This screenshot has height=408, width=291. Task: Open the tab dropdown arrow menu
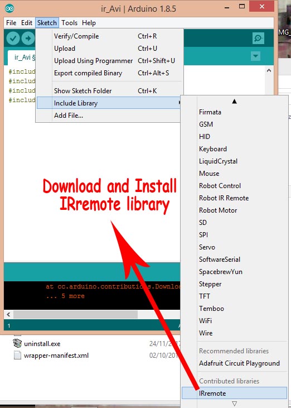point(256,56)
